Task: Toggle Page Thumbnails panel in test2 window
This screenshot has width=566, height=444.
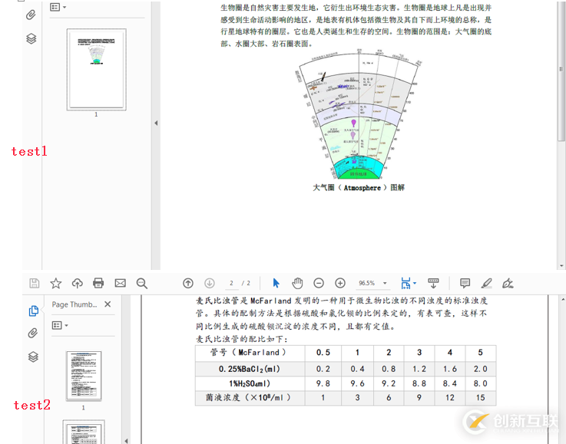Action: (x=34, y=311)
